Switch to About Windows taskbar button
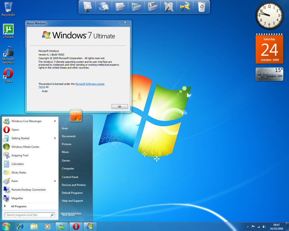Image resolution: width=289 pixels, height=231 pixels. point(90,227)
